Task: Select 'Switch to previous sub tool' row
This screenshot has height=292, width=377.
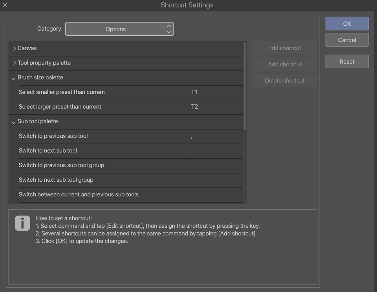Action: click(53, 136)
